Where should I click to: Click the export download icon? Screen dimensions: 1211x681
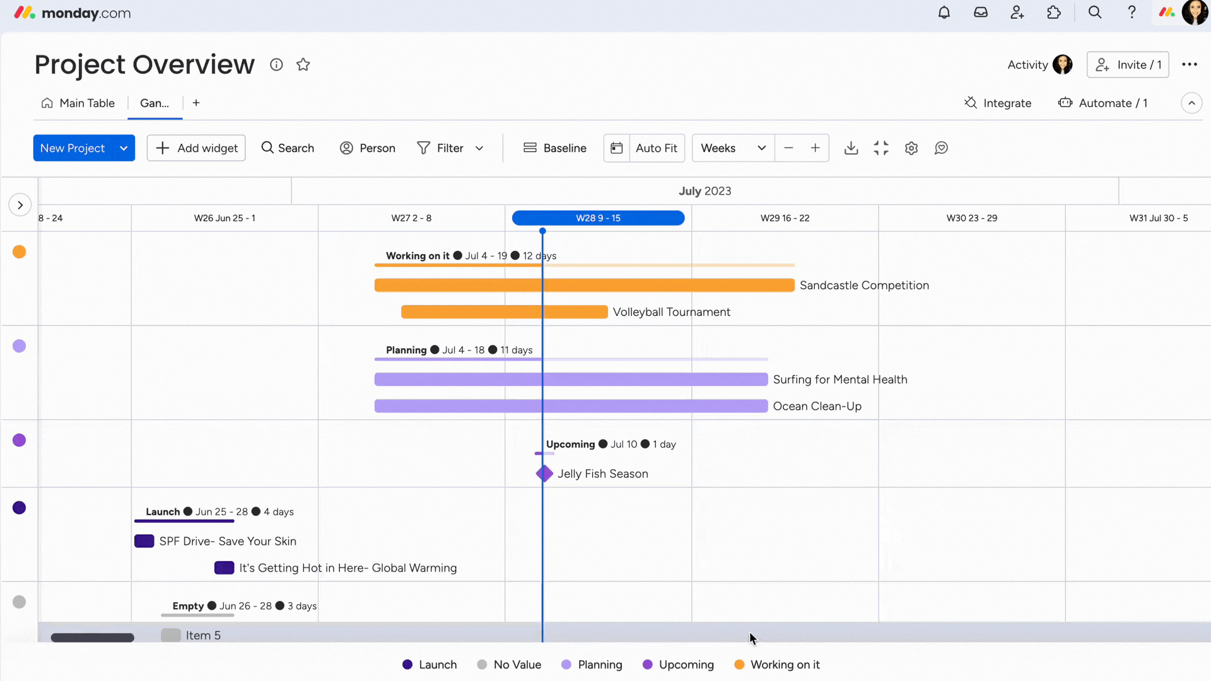coord(851,148)
